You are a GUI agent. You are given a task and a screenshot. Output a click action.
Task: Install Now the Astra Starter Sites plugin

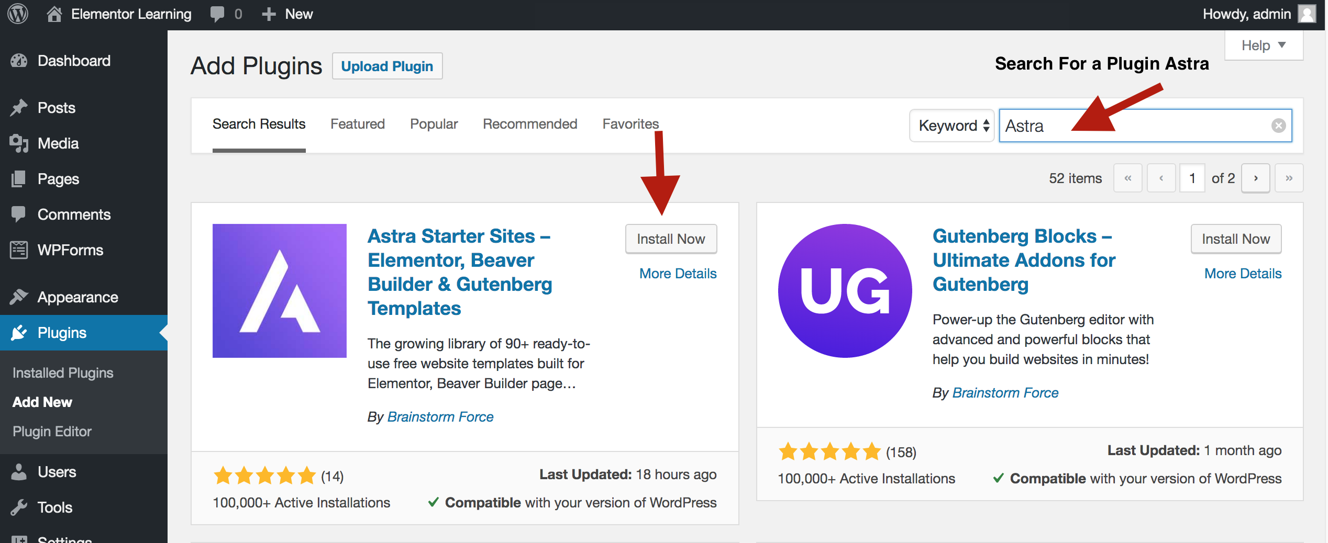point(671,239)
